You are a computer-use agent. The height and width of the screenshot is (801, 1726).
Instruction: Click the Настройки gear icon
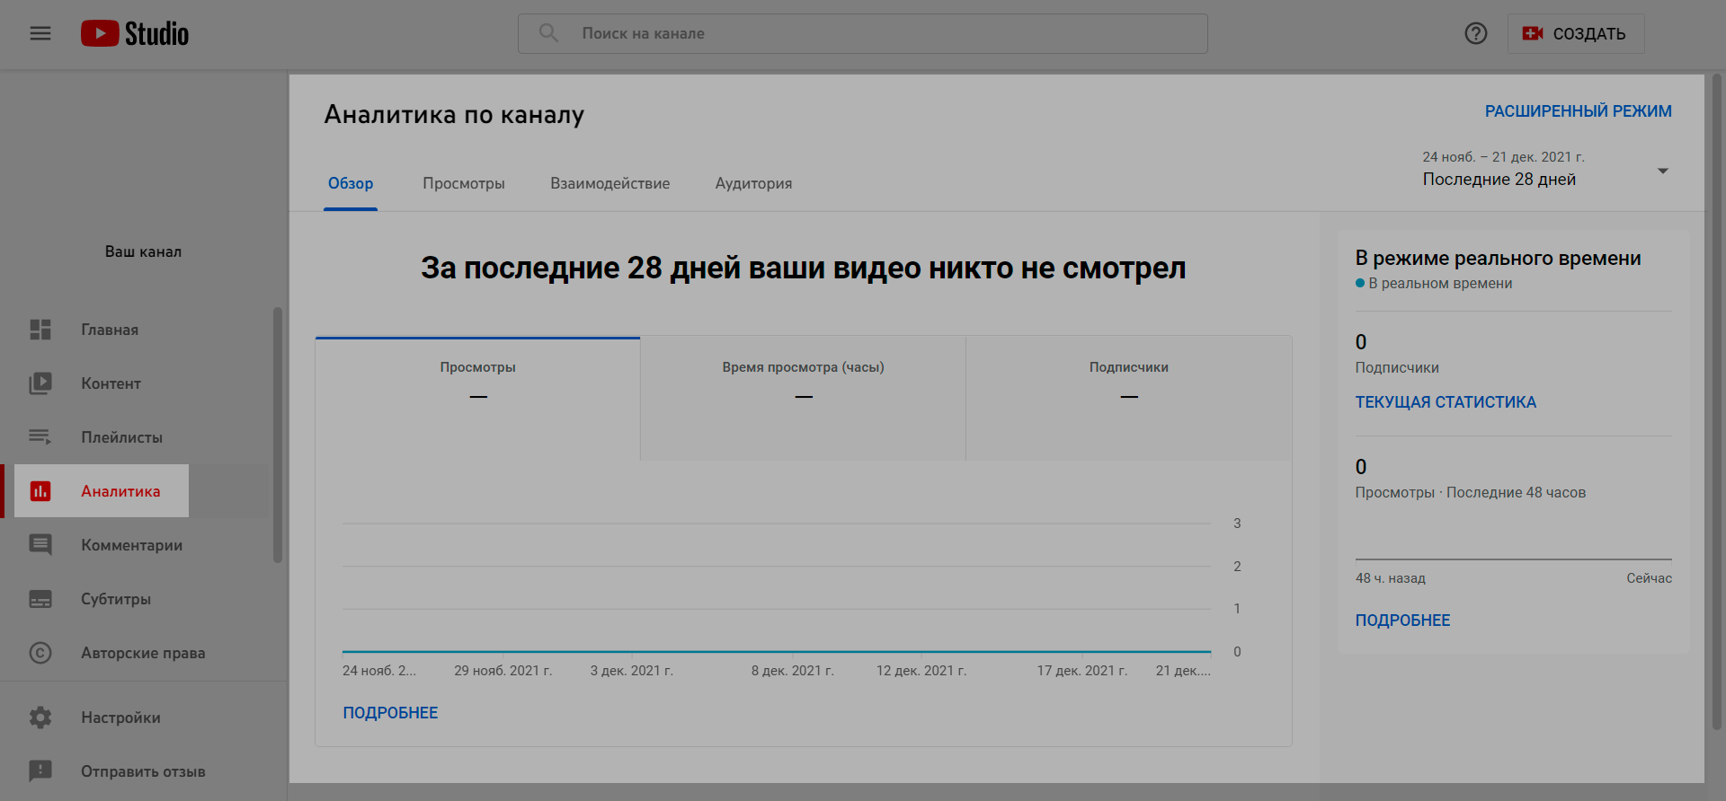coord(40,717)
